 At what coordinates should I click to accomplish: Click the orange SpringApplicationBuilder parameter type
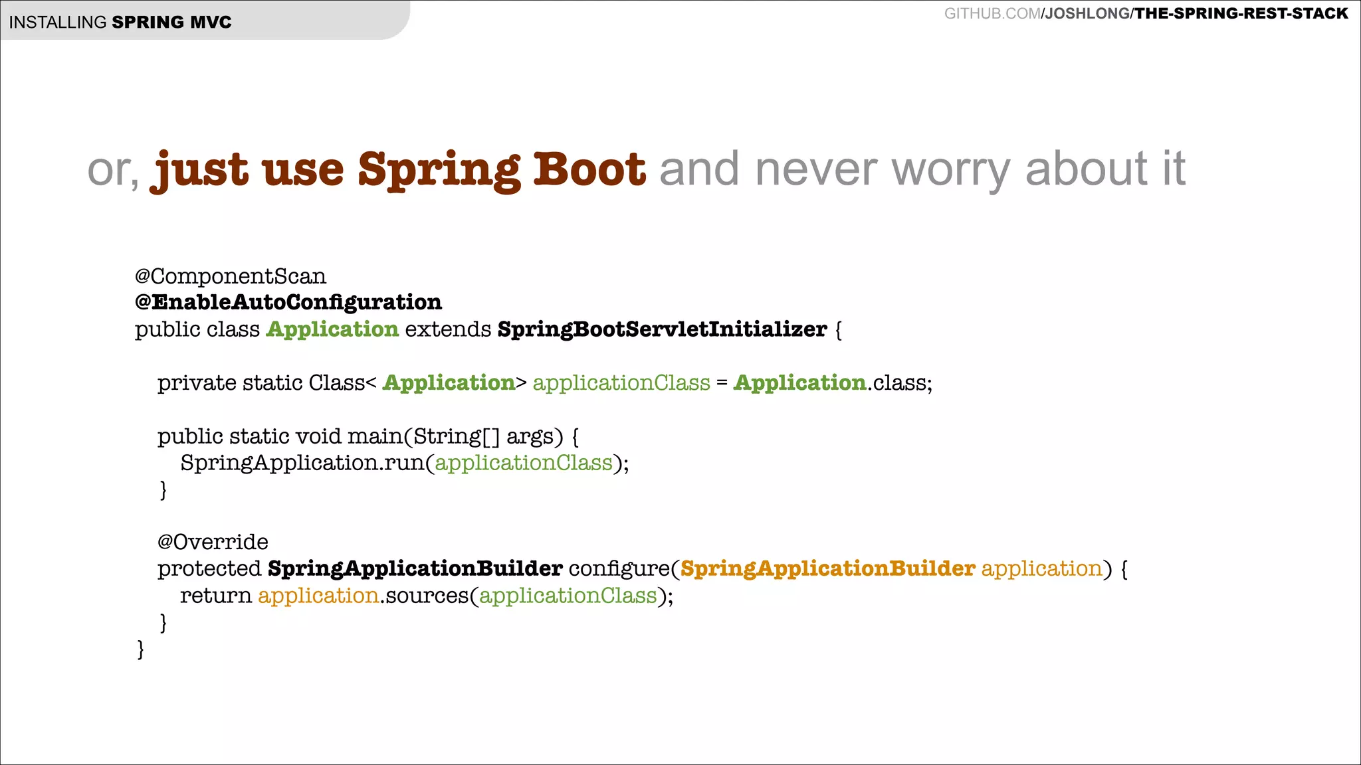click(827, 568)
